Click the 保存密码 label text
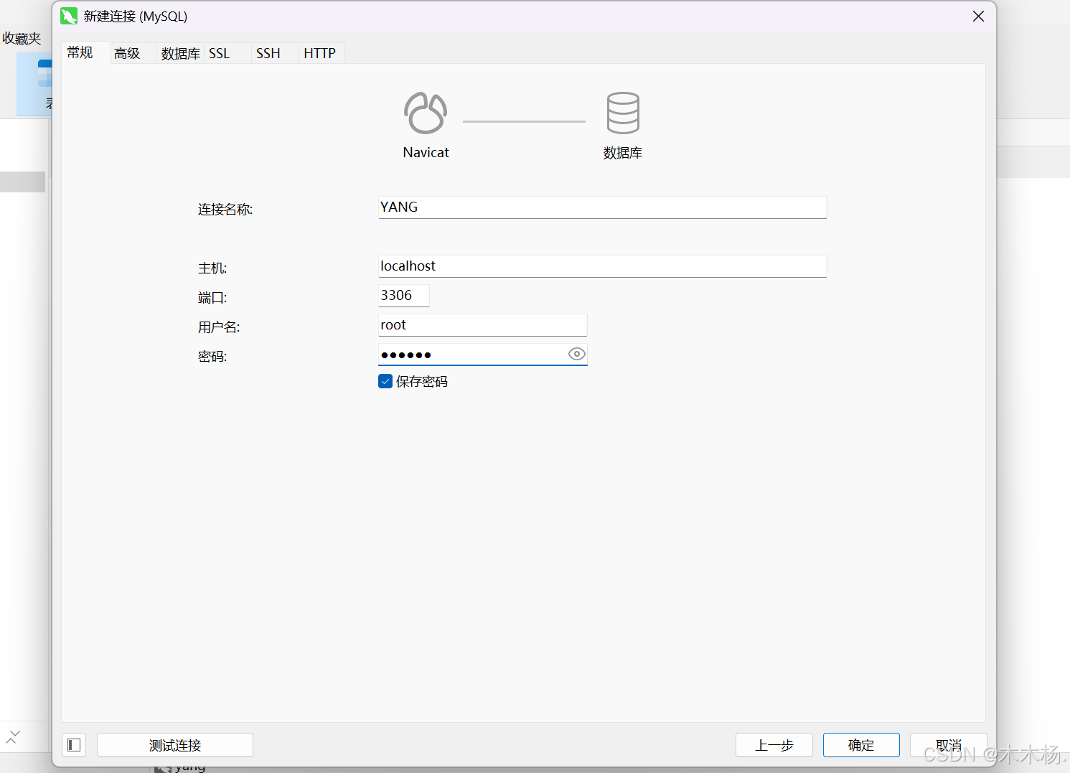1070x773 pixels. (422, 382)
